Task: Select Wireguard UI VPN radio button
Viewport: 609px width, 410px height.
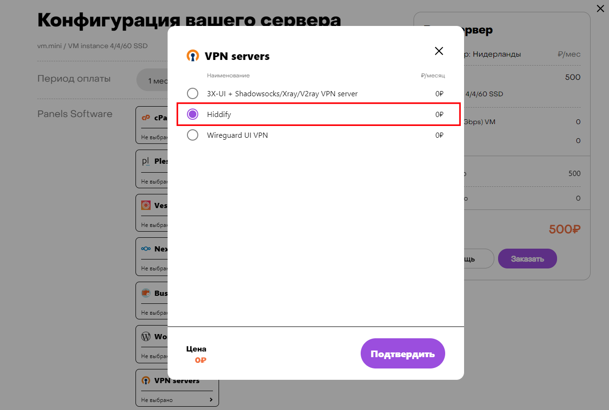Action: [x=193, y=135]
